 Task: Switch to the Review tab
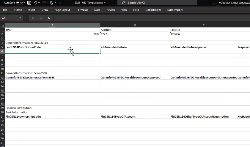(111, 10)
